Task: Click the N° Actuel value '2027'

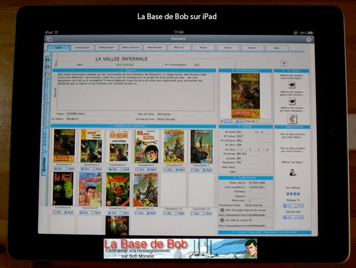Action: click(x=240, y=136)
